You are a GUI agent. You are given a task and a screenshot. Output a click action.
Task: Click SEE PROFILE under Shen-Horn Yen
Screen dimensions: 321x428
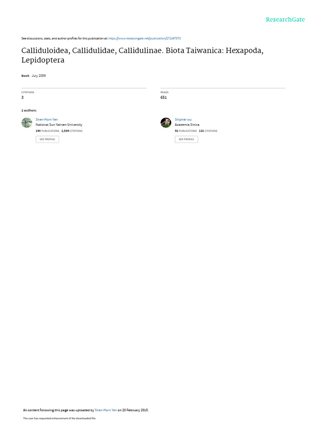tap(47, 139)
